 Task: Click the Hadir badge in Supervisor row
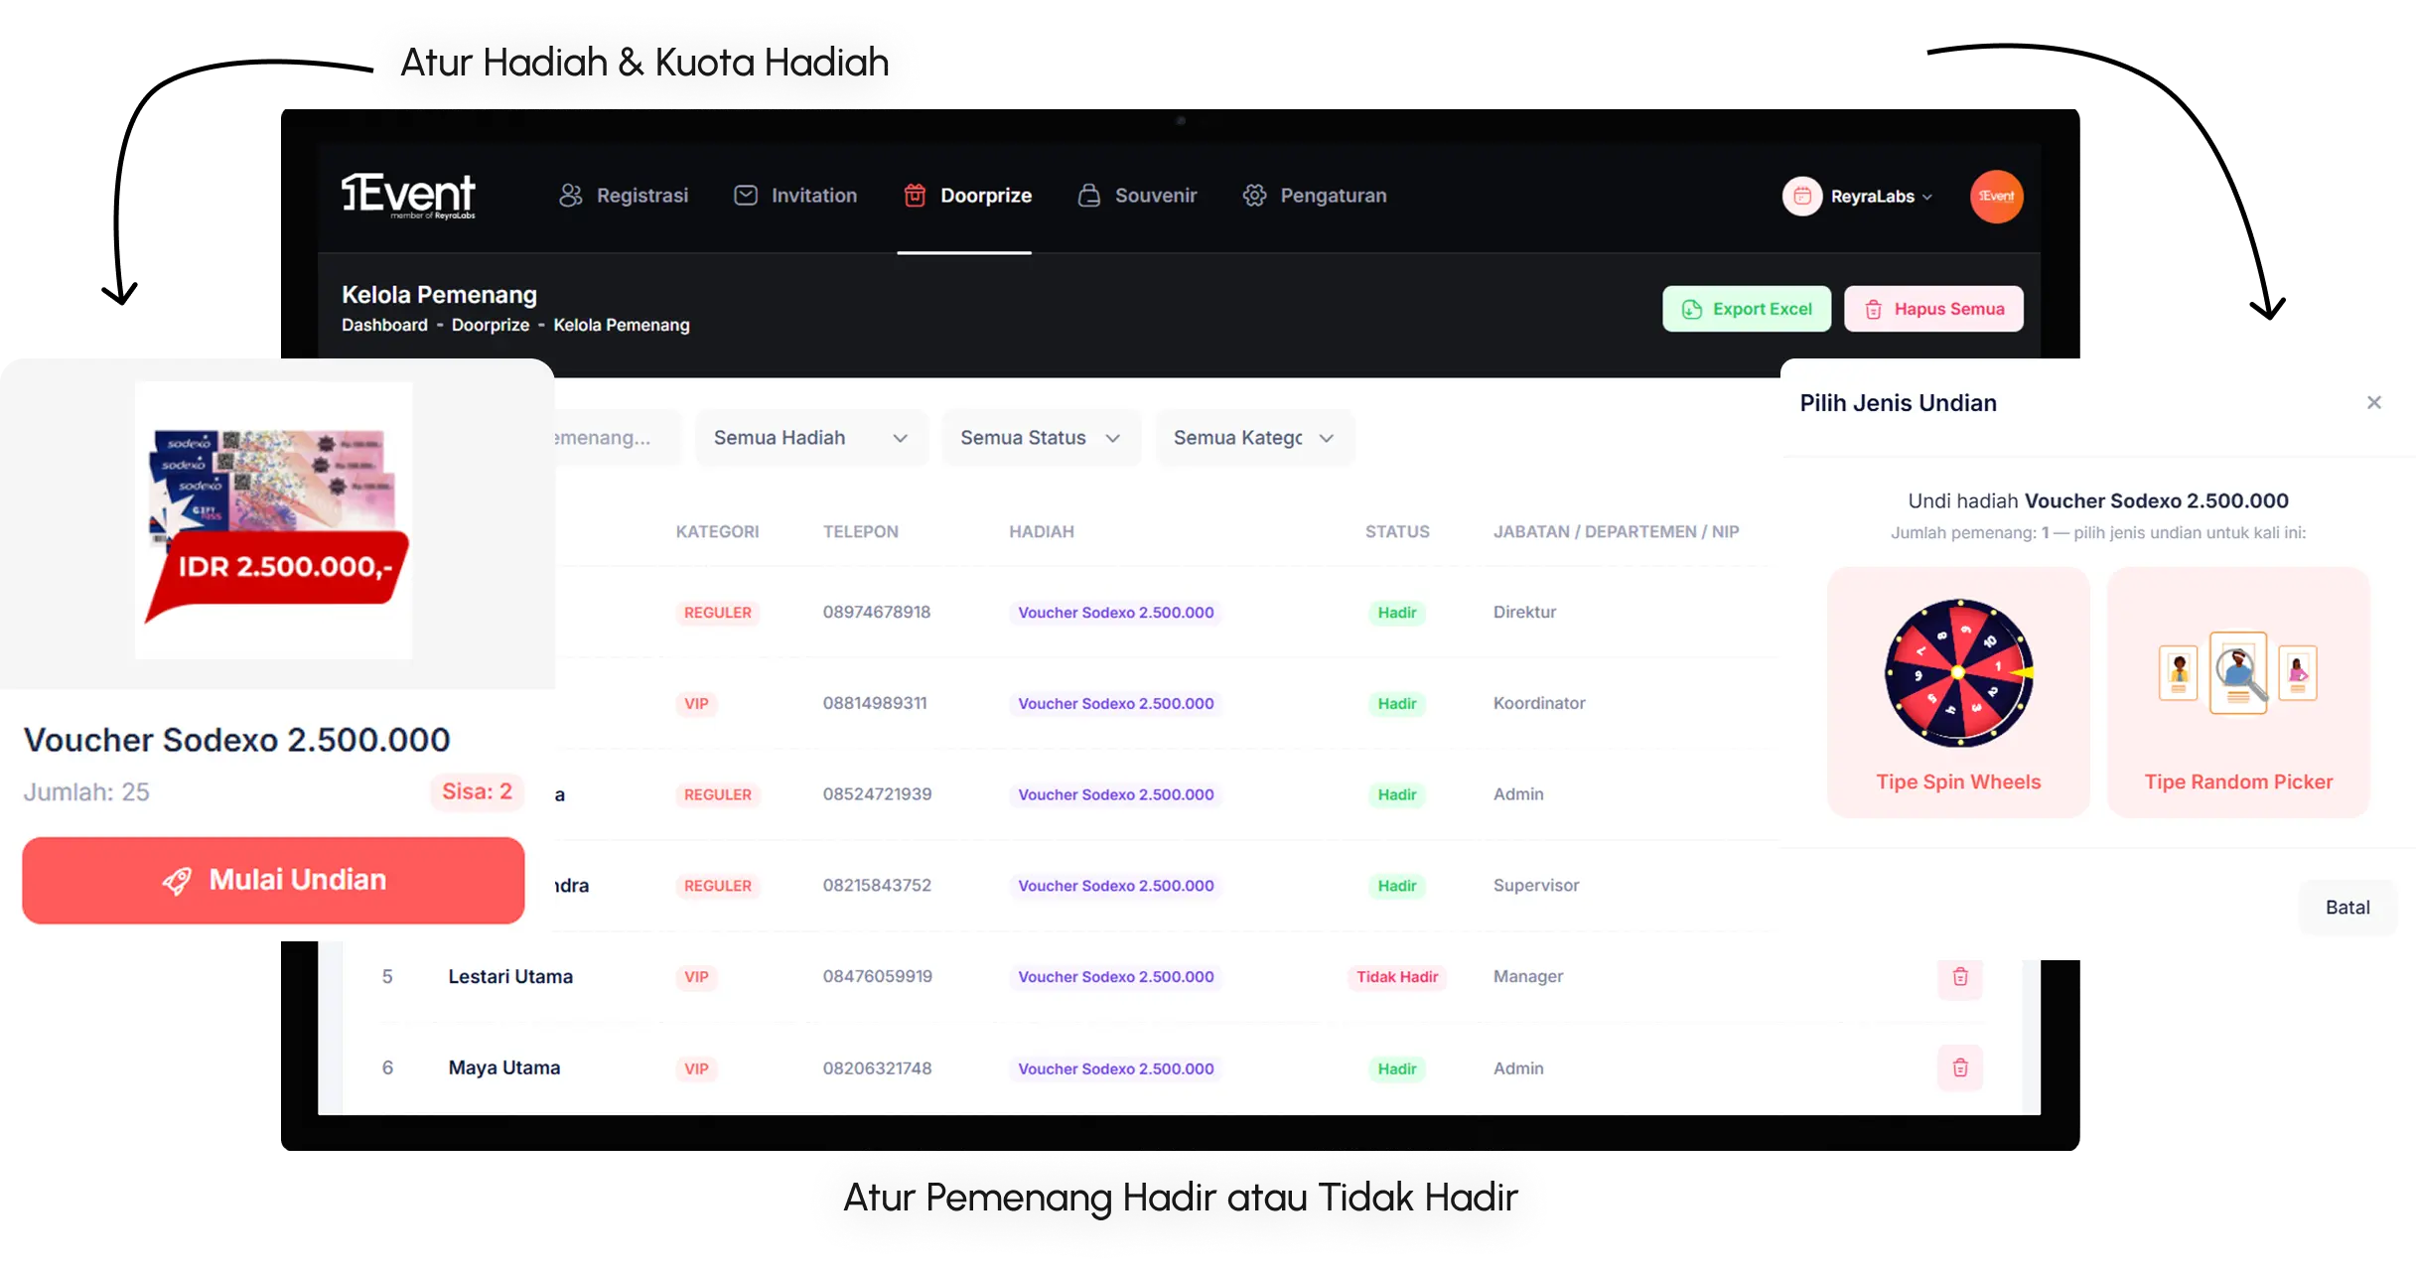click(x=1397, y=886)
